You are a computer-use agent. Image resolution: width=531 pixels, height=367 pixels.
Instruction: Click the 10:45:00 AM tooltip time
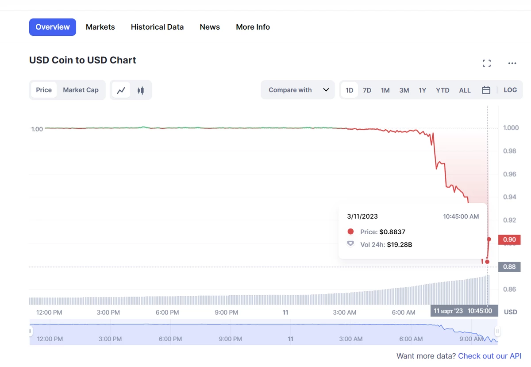coord(461,216)
